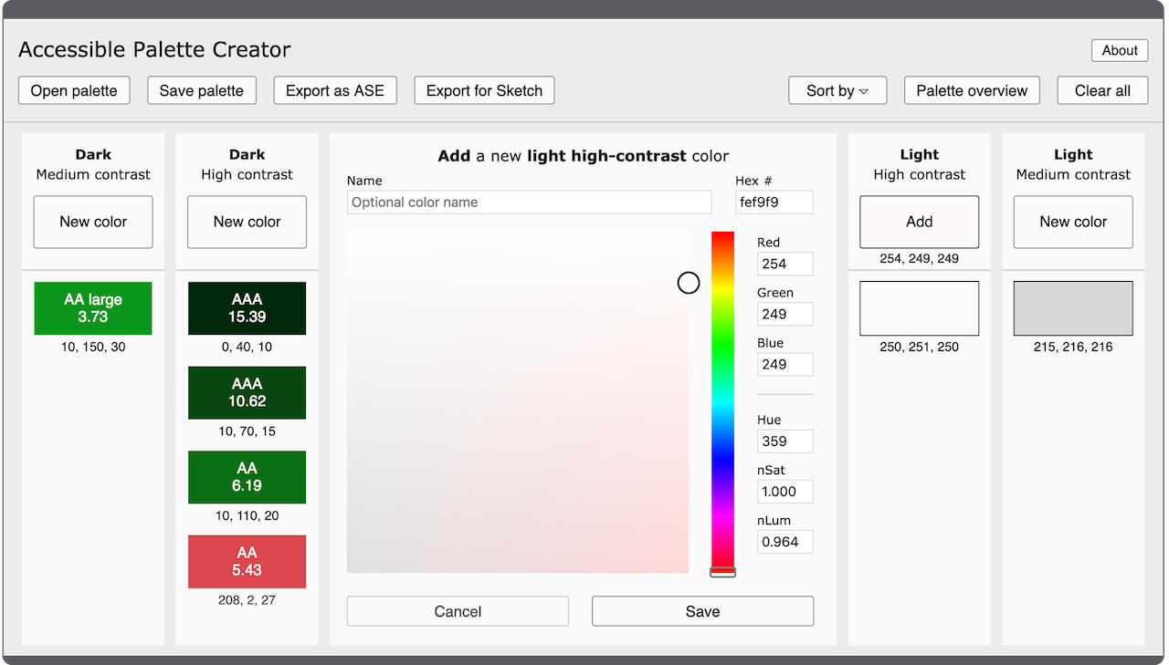The width and height of the screenshot is (1169, 665).
Task: Click the Add button in Light High contrast
Action: pyautogui.click(x=919, y=222)
